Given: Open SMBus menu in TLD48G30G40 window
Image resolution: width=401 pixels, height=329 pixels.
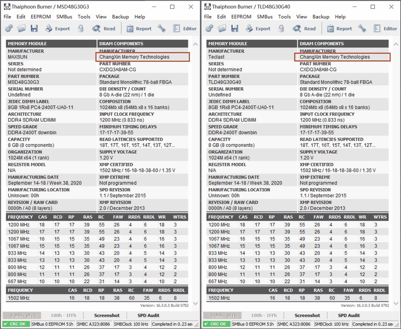Looking at the screenshot, I should 265,17.
